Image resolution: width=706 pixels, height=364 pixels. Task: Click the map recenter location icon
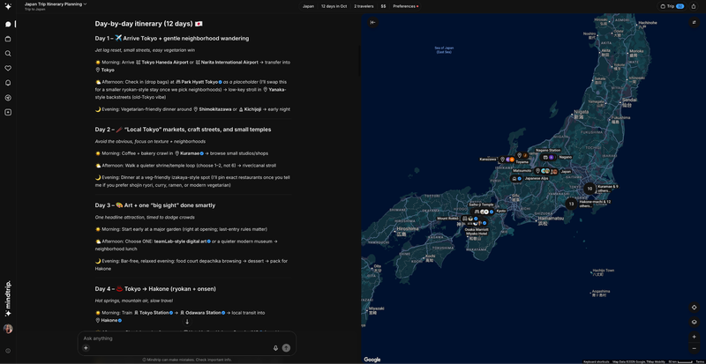pos(694,308)
